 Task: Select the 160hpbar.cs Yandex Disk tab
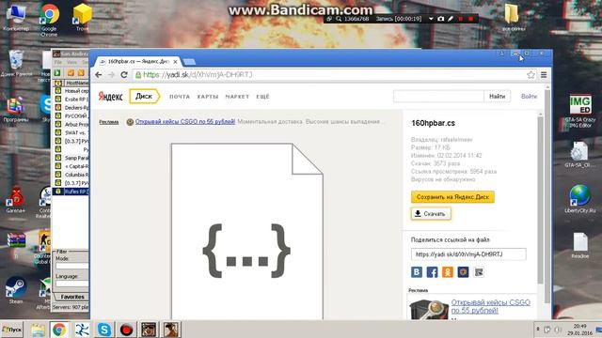(x=138, y=61)
